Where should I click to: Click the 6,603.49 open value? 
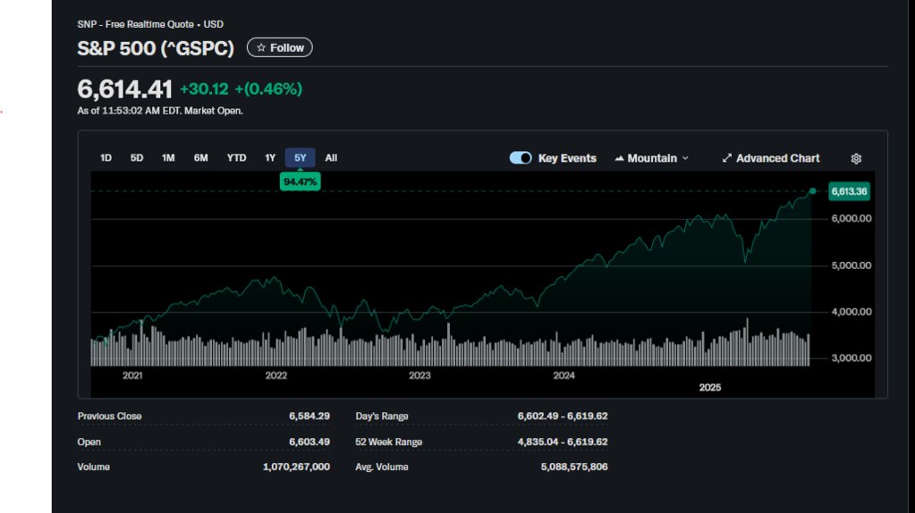point(309,442)
